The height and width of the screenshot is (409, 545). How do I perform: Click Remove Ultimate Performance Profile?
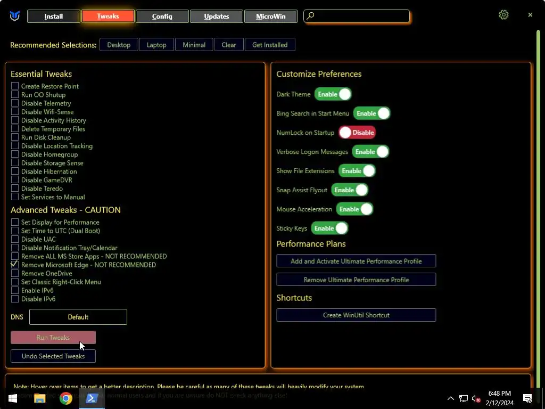pyautogui.click(x=356, y=280)
